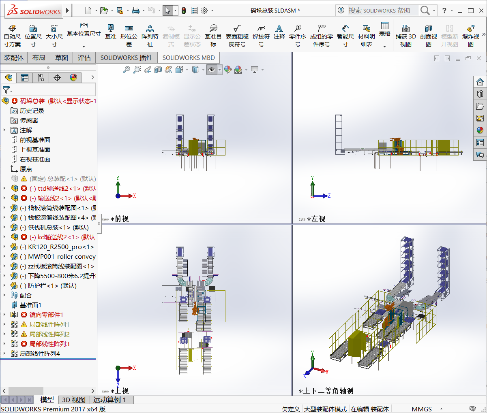487x413 pixels.
Task: Click the link icon beside *前视 view
Action: click(105, 219)
